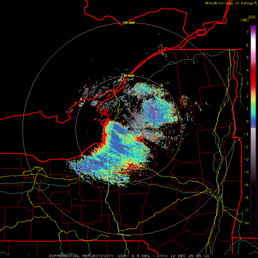Click the 3 dB red section of color scale
The image size is (258, 258).
(253, 83)
